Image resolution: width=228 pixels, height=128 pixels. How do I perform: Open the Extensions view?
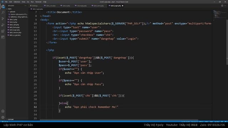pyautogui.click(x=3, y=31)
